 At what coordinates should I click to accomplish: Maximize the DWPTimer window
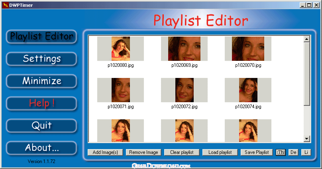[309, 5]
